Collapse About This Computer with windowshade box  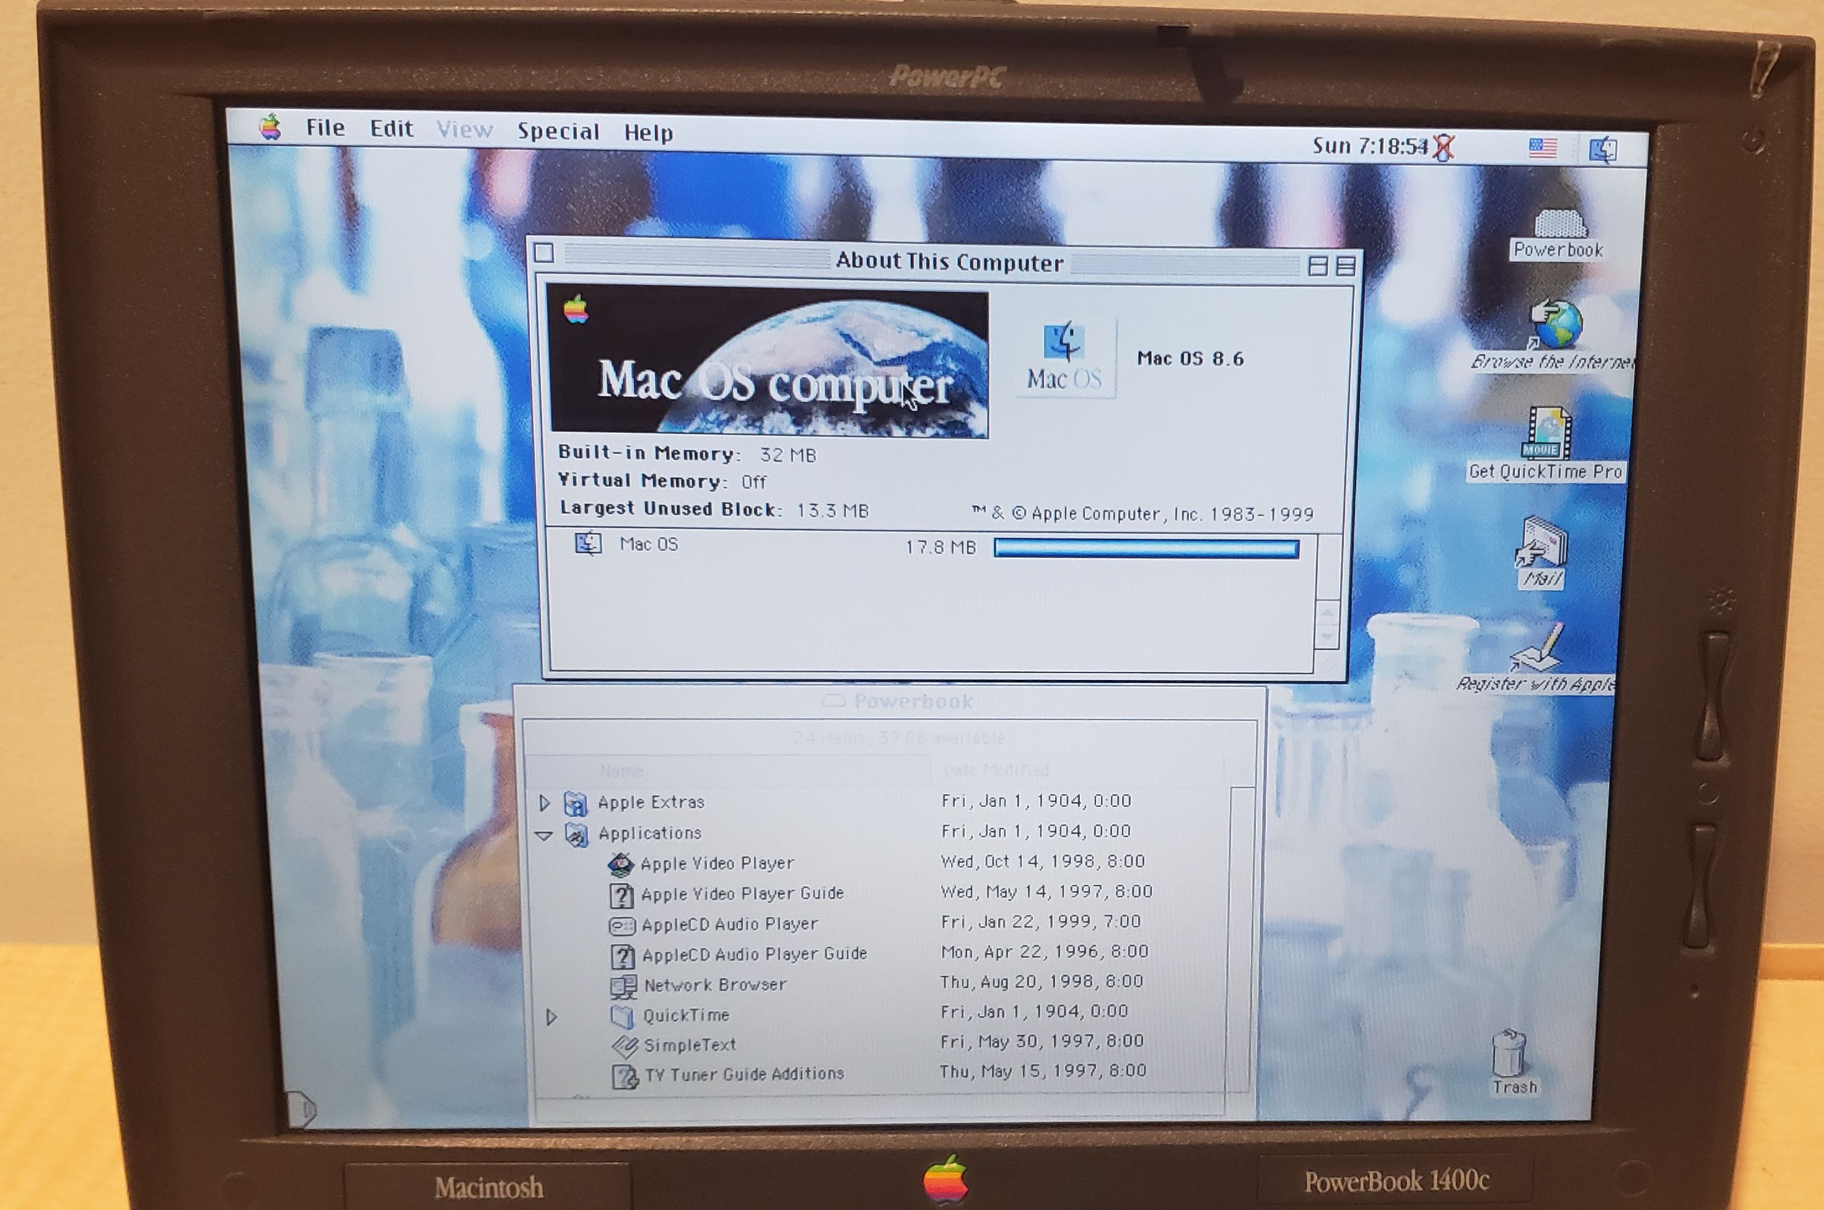coord(1346,266)
